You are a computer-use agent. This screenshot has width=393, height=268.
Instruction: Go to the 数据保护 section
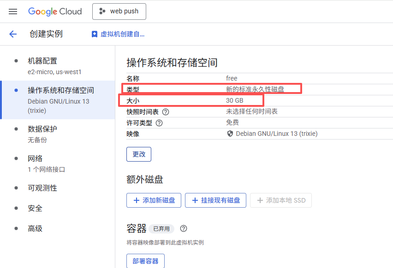point(42,129)
